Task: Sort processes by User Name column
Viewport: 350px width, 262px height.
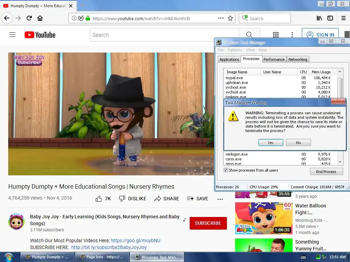Action: pyautogui.click(x=279, y=72)
